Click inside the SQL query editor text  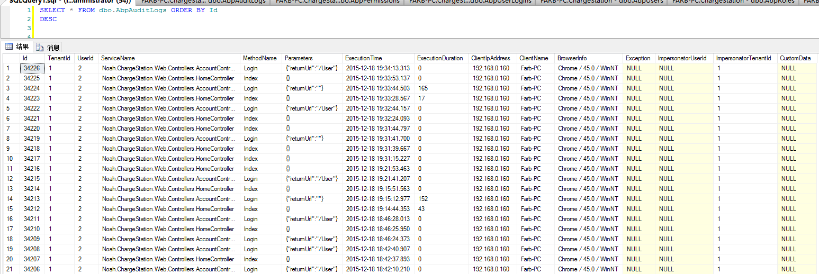click(x=129, y=10)
